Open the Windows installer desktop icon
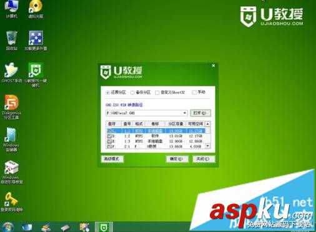This screenshot has width=316, height=232. tap(11, 139)
